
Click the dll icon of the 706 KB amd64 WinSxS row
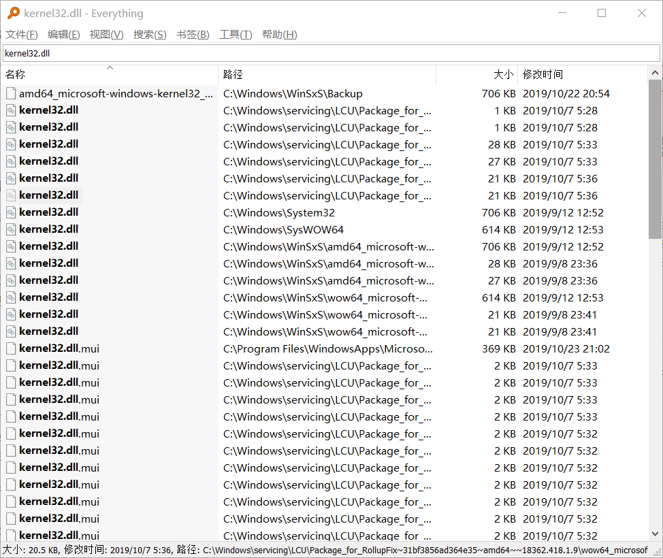(x=12, y=246)
